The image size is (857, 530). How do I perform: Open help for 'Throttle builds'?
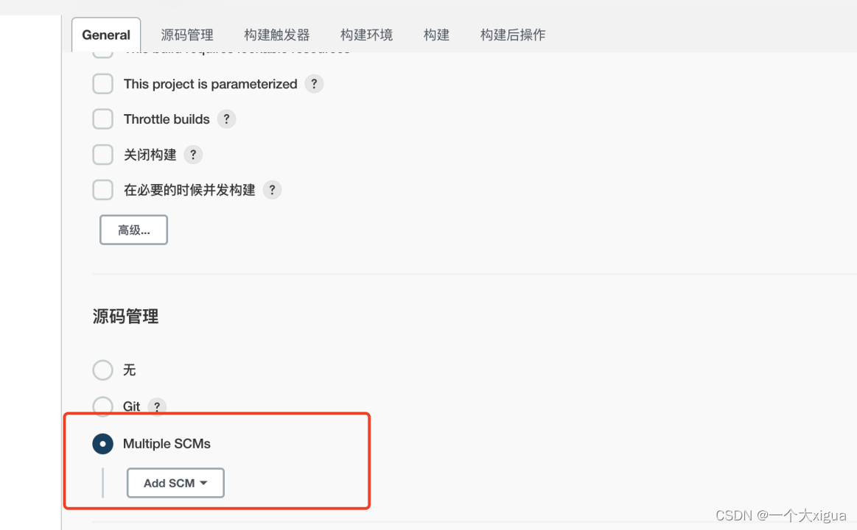226,119
